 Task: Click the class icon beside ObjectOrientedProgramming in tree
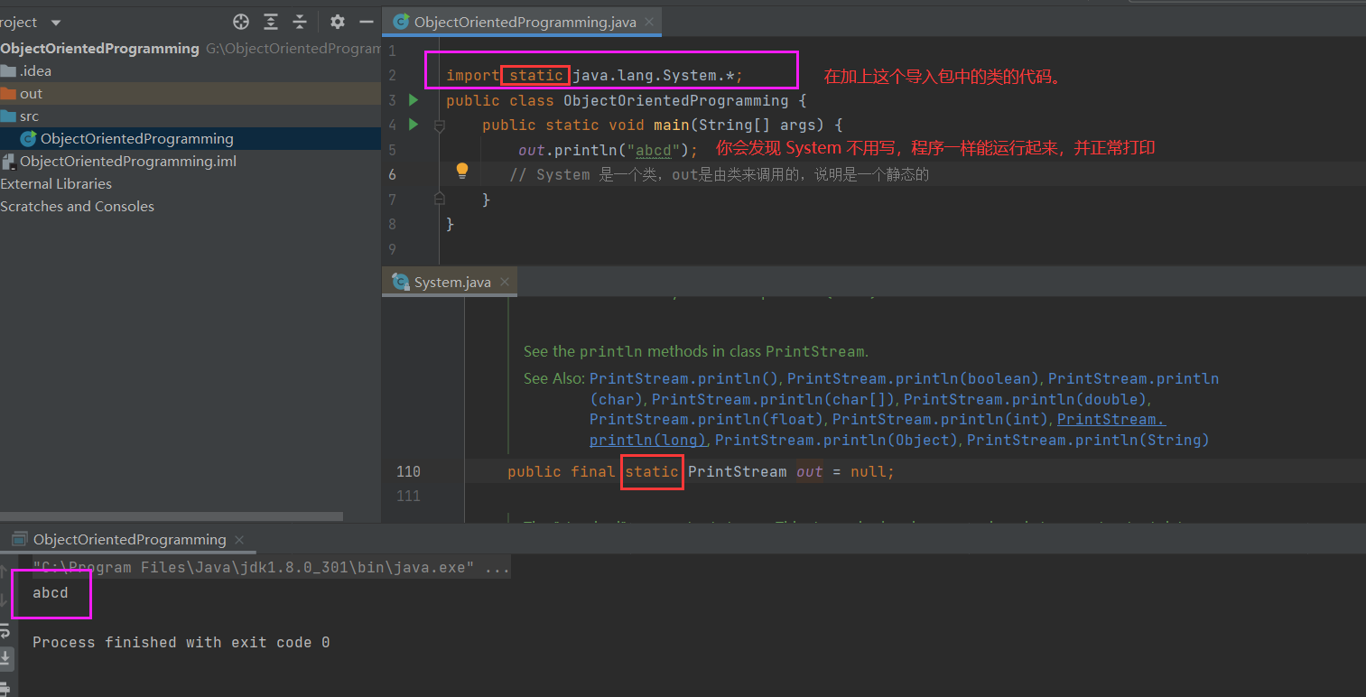[28, 139]
